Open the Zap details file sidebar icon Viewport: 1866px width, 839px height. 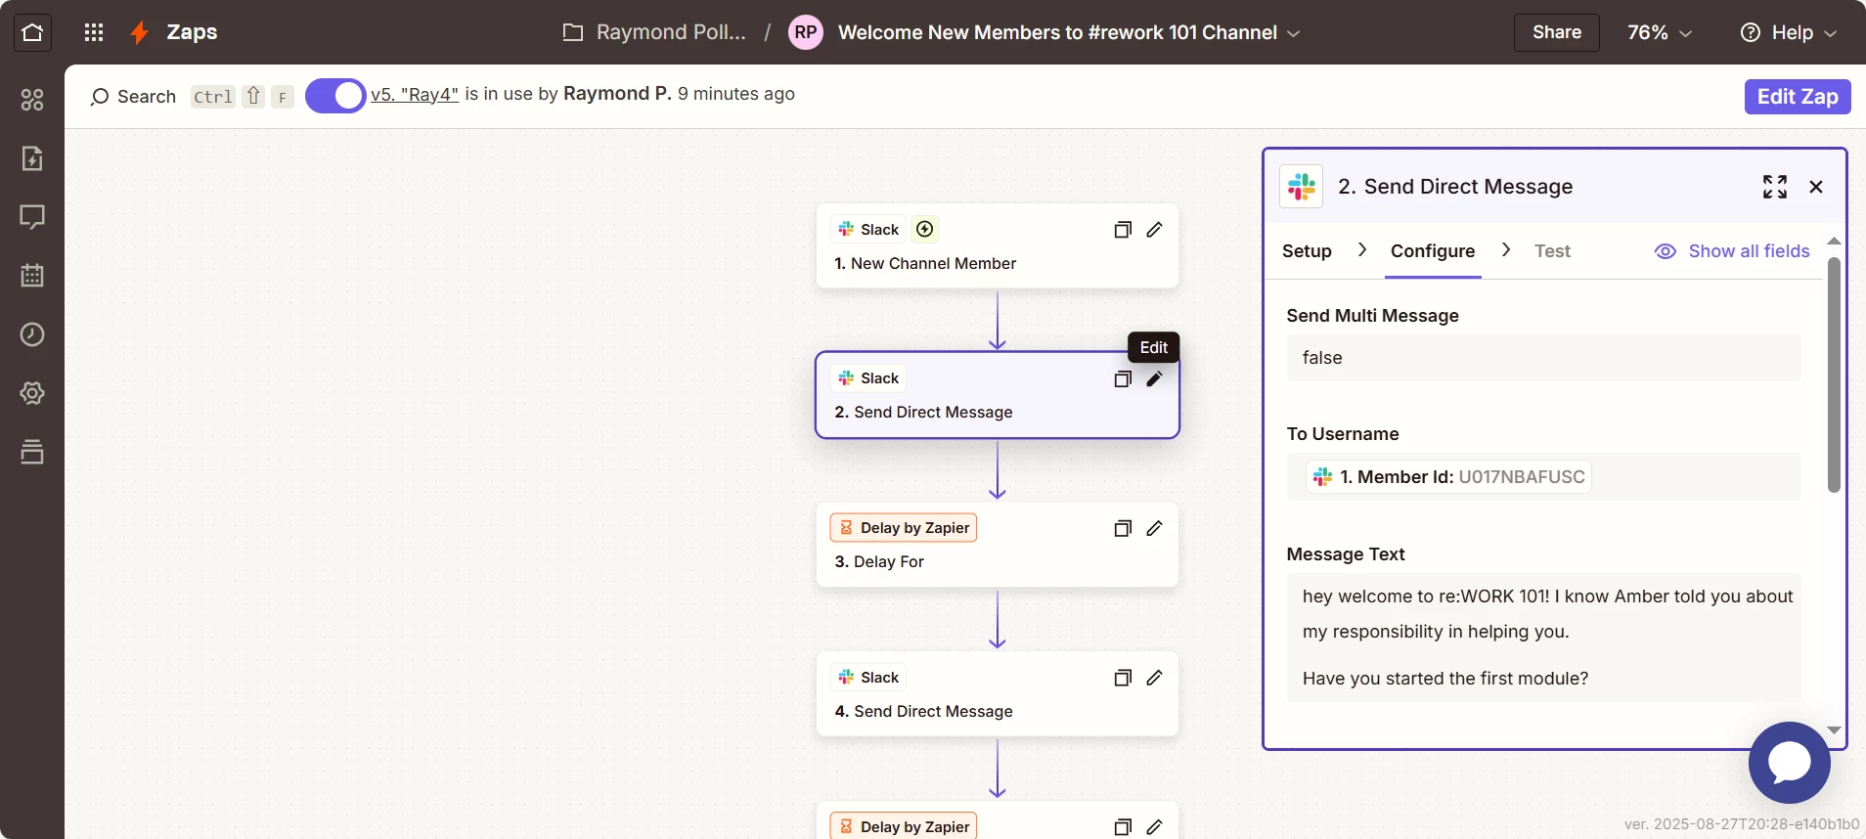pyautogui.click(x=32, y=158)
